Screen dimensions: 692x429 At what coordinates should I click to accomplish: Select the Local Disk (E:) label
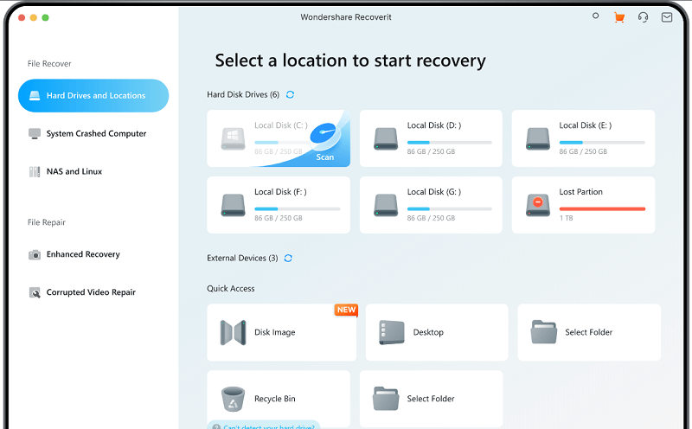586,125
